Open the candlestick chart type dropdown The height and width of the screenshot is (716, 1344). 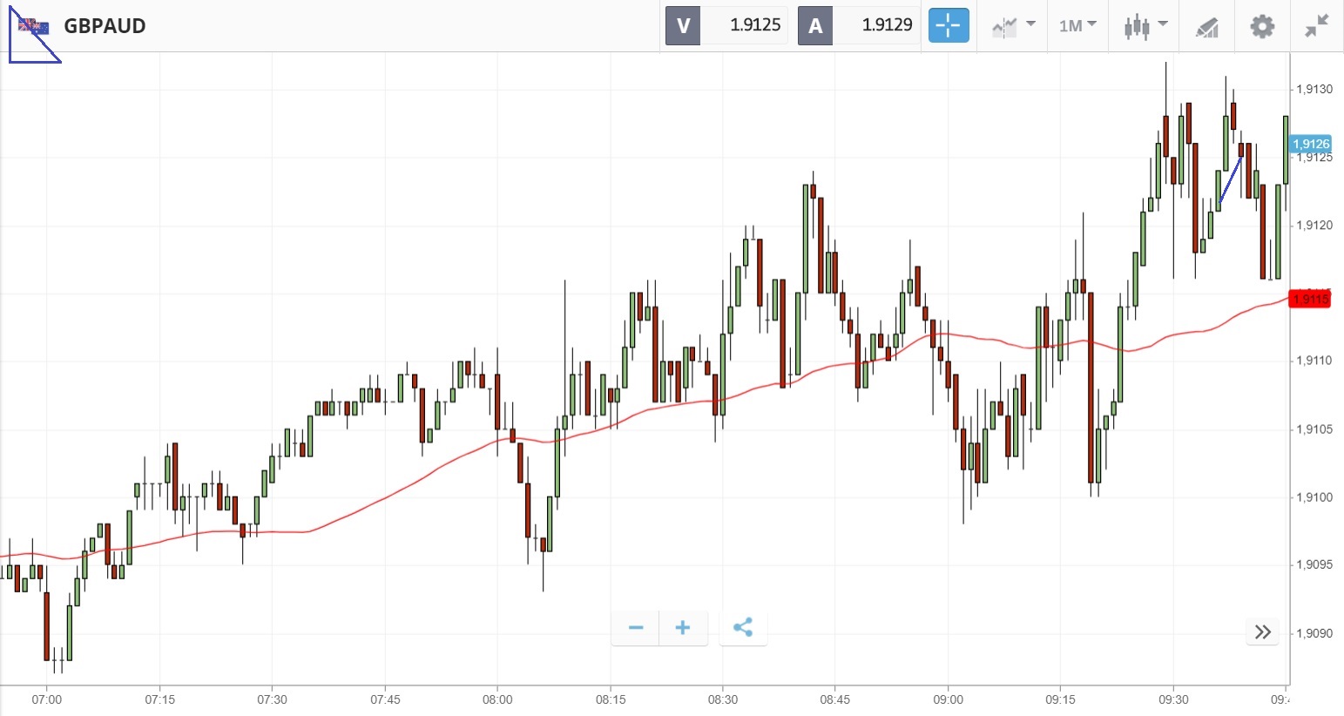click(x=1145, y=26)
